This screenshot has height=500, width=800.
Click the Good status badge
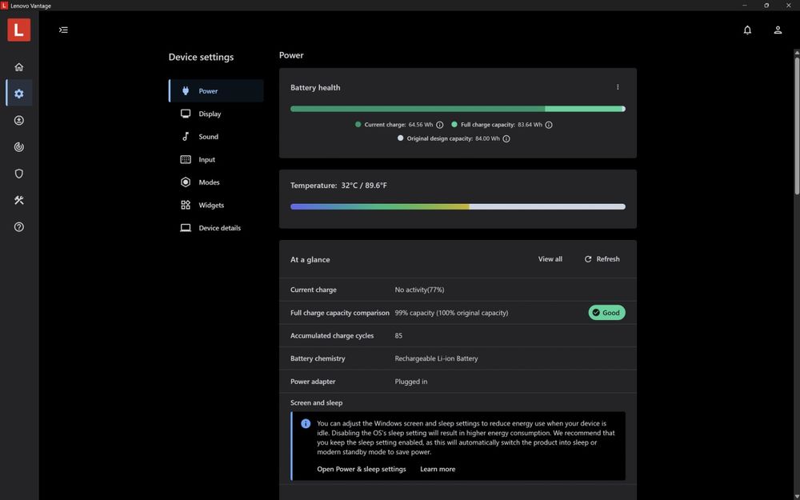click(x=606, y=313)
